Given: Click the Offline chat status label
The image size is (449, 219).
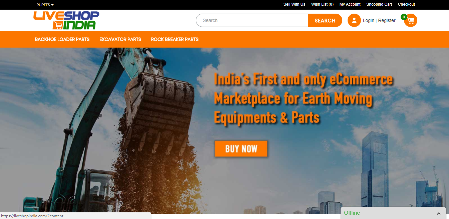Looking at the screenshot, I should [352, 213].
